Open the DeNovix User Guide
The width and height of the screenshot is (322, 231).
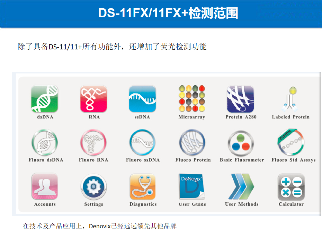pos(192,186)
